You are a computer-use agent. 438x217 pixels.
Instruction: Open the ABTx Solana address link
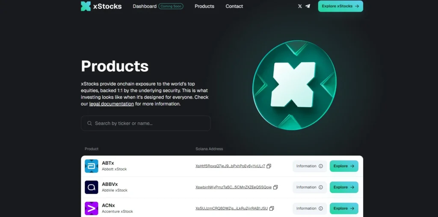point(230,166)
